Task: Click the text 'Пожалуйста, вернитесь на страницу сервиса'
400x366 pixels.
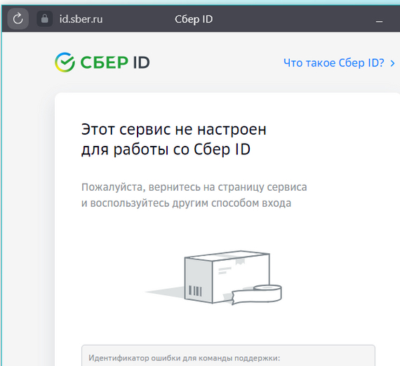Action: point(194,187)
